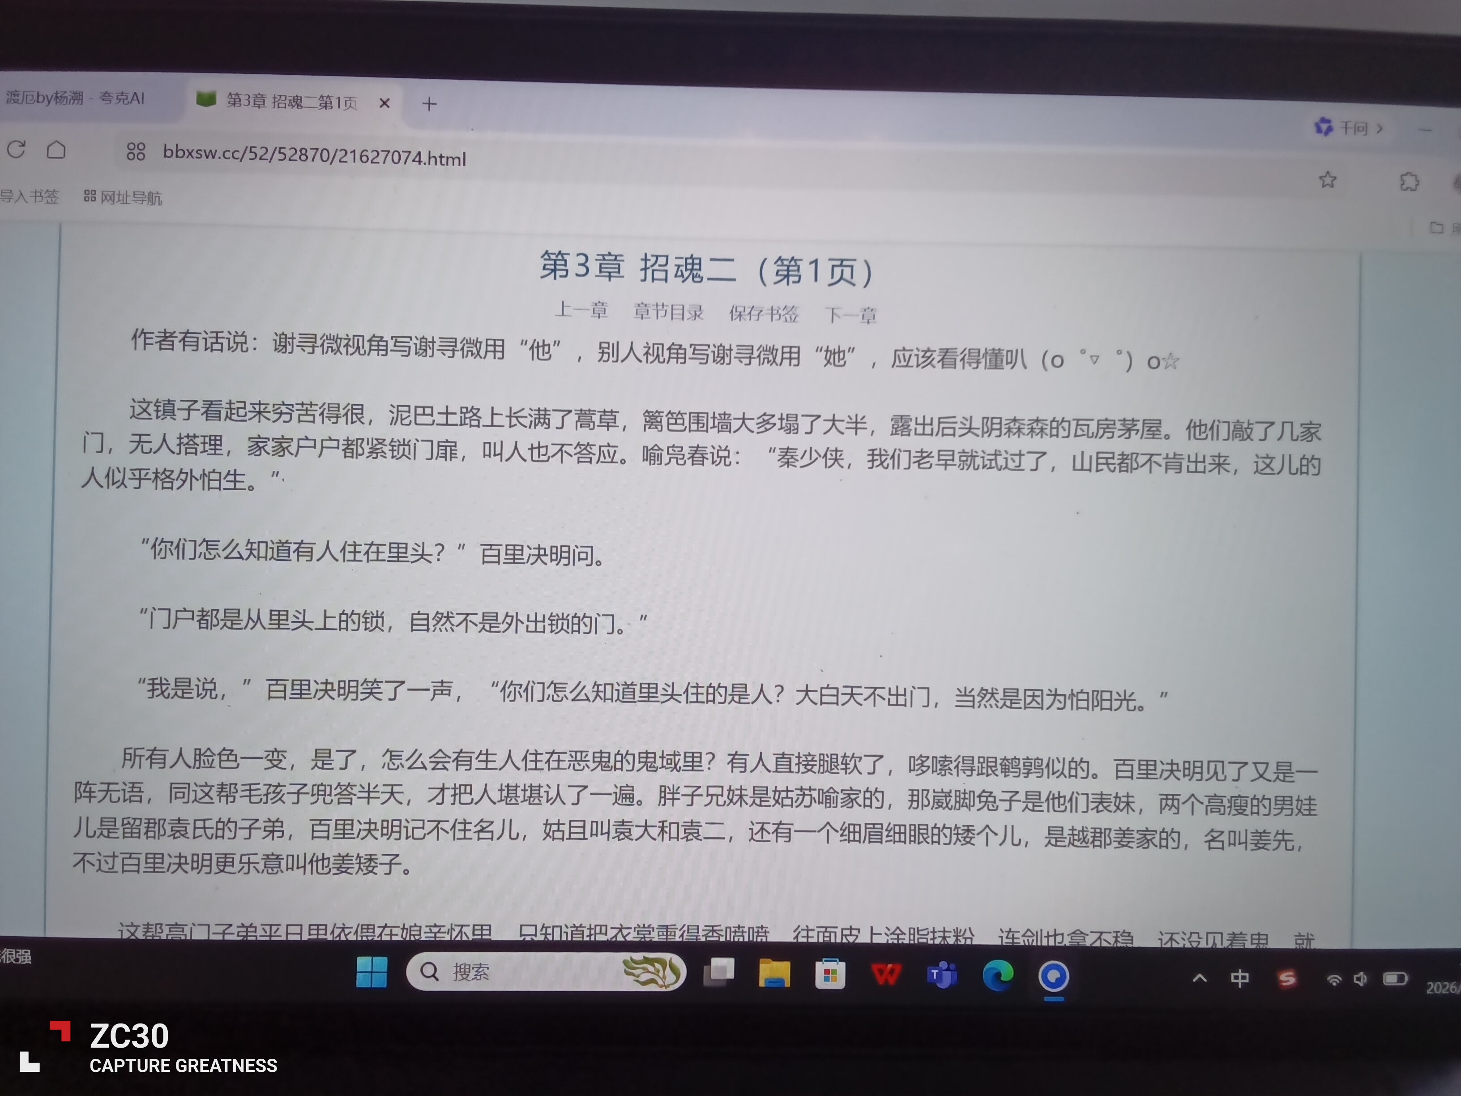Click the Quark browser taskbar icon
Image resolution: width=1461 pixels, height=1096 pixels.
(x=1054, y=976)
